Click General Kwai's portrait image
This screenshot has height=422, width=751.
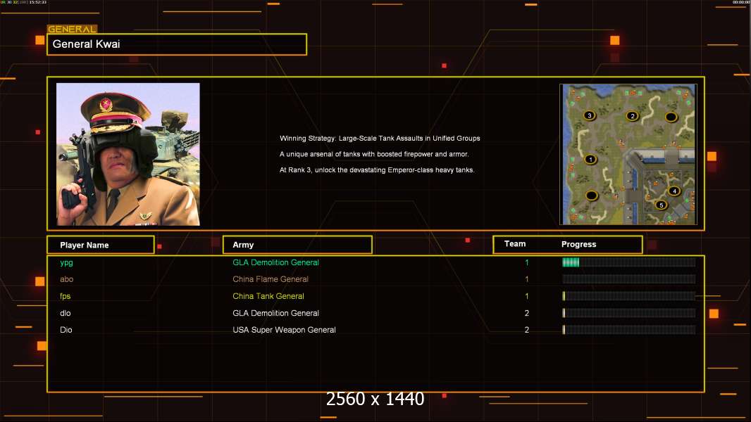[x=128, y=154]
